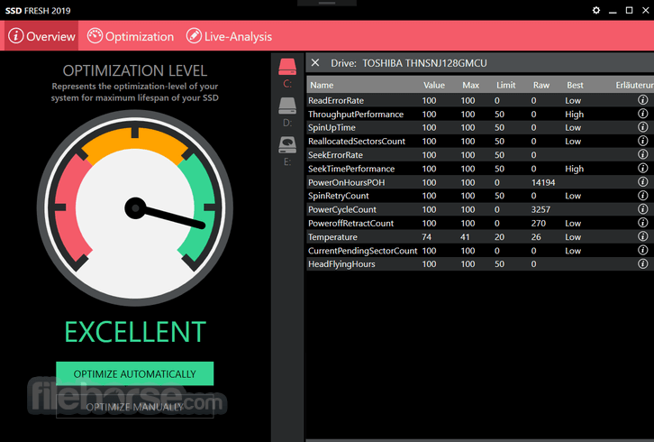This screenshot has height=442, width=654.
Task: Click the 'High' best value for ThroughputPerformance
Action: (x=575, y=114)
